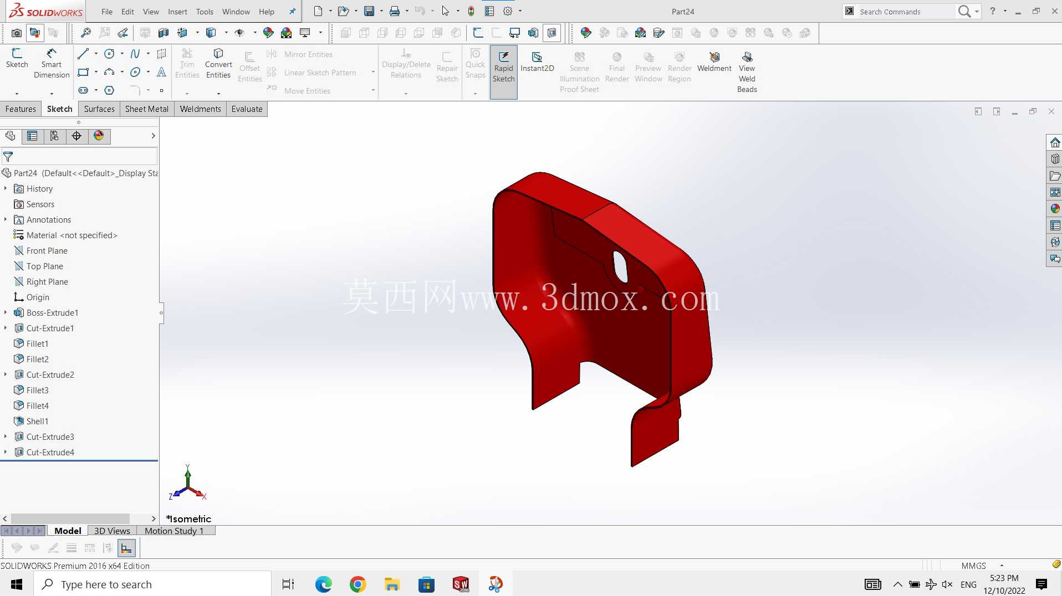The width and height of the screenshot is (1062, 596).
Task: Click the New document icon
Action: (318, 11)
